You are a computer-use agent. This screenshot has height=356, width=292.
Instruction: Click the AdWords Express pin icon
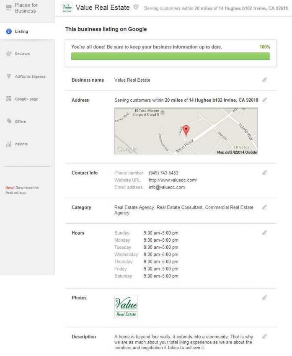9,76
